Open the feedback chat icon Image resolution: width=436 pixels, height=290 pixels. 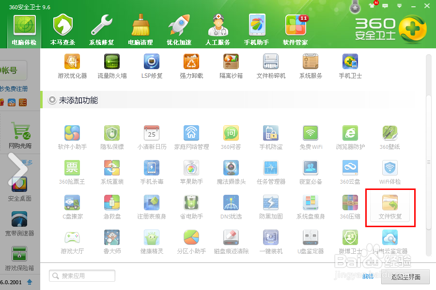tap(386, 5)
